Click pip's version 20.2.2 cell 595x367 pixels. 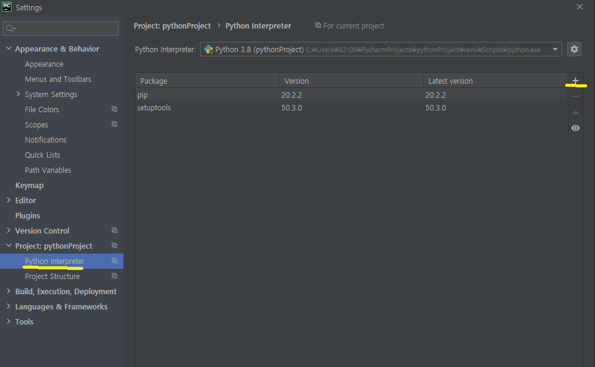pos(292,95)
